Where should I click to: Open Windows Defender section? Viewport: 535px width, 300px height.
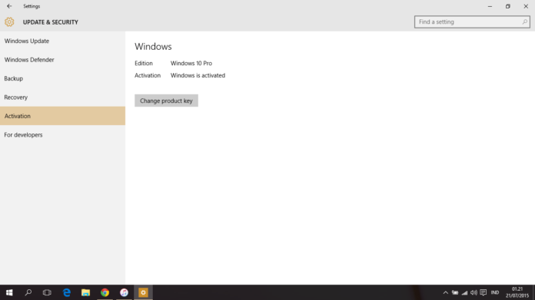(62, 60)
